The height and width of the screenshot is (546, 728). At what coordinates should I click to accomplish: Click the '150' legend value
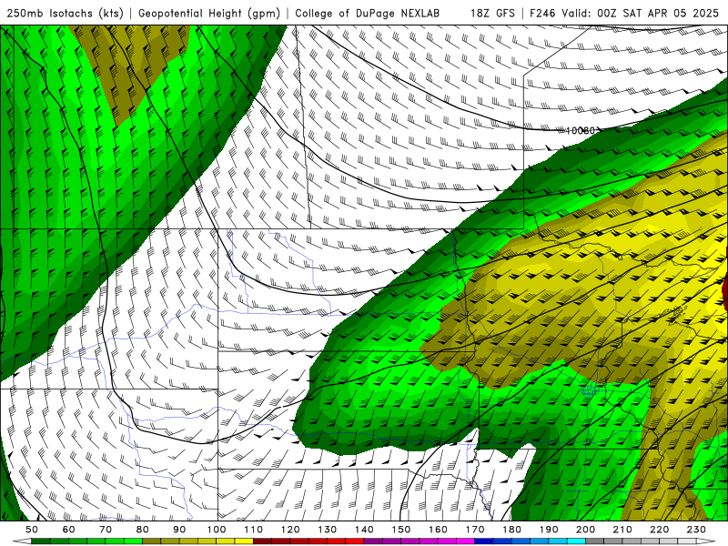[x=401, y=530]
